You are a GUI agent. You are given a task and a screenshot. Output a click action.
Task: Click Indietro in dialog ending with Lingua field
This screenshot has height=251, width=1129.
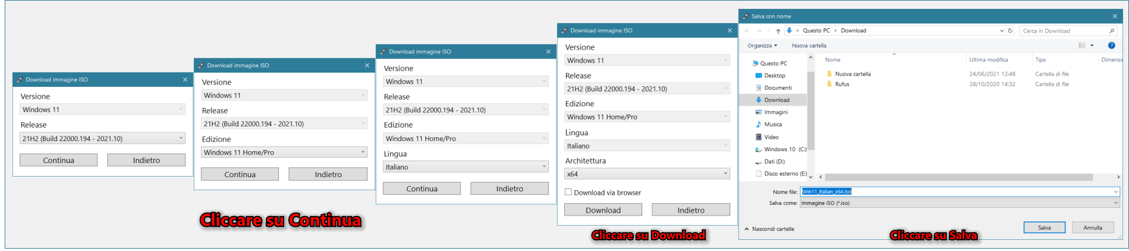[x=510, y=188]
